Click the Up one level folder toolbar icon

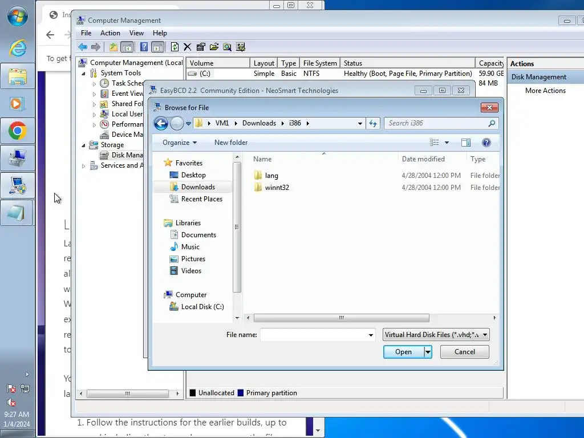click(x=113, y=47)
